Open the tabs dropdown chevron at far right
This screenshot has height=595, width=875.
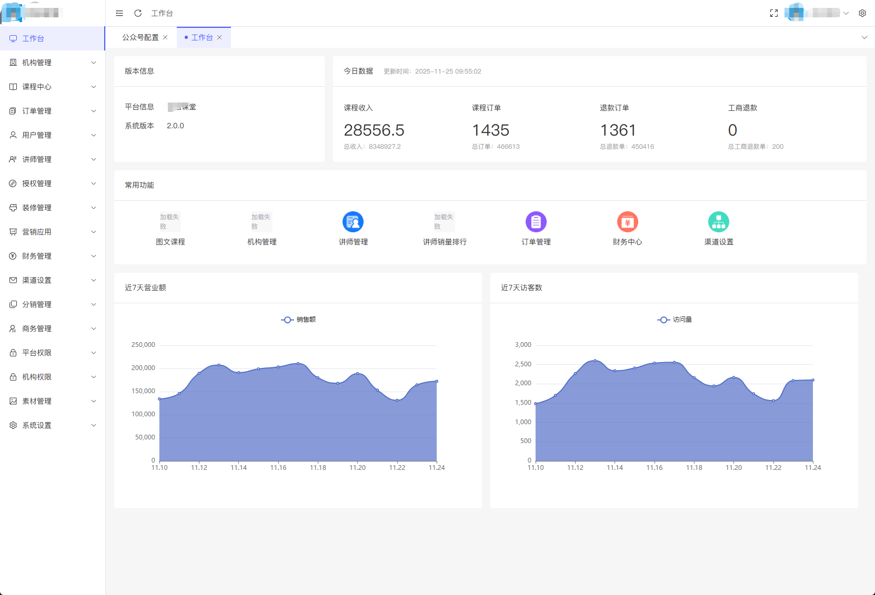pos(864,37)
